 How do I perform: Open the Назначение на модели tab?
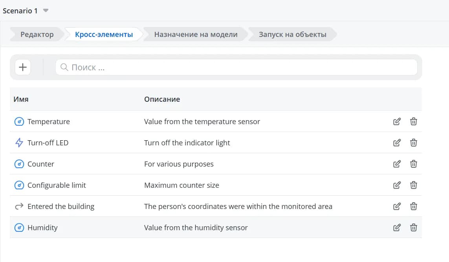pyautogui.click(x=196, y=34)
